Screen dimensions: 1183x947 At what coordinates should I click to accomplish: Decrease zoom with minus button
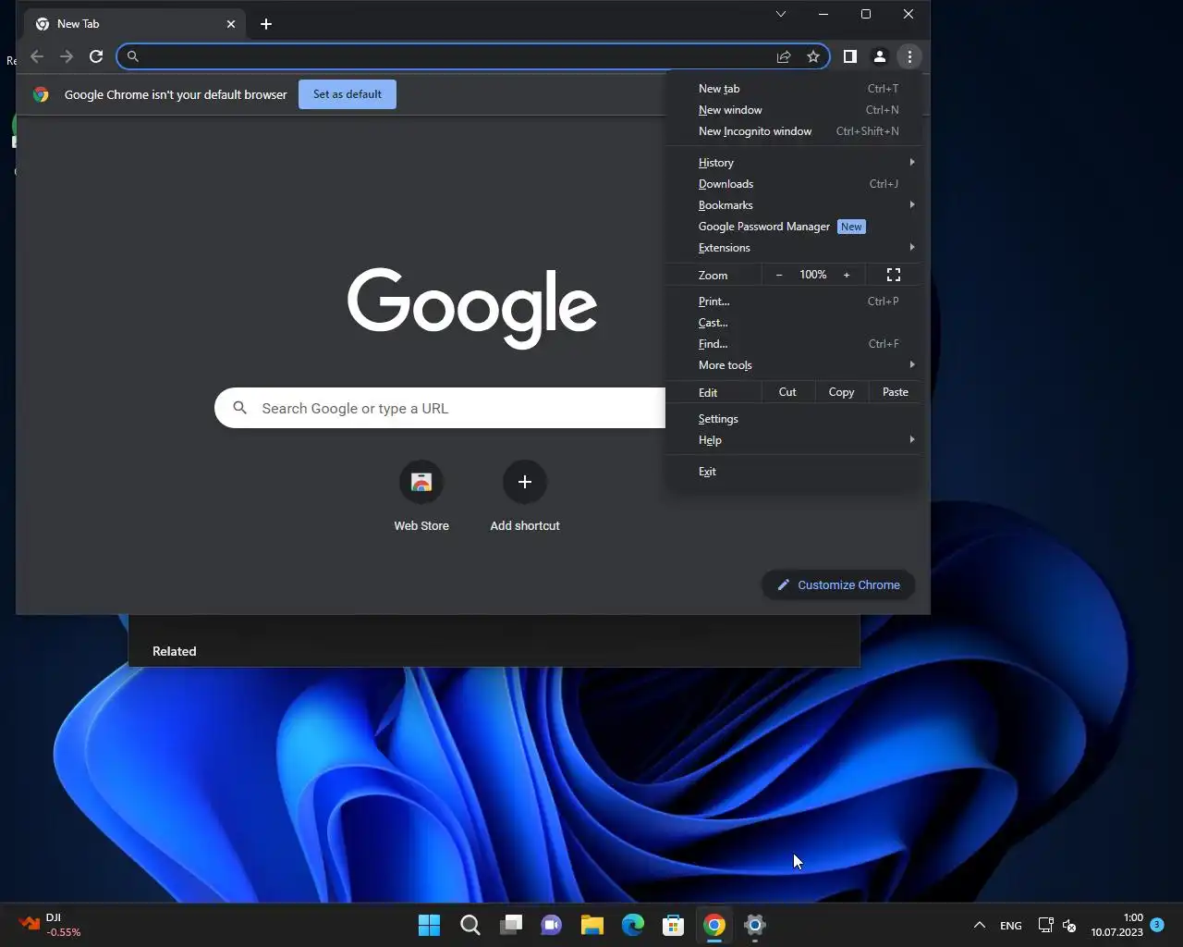point(779,275)
